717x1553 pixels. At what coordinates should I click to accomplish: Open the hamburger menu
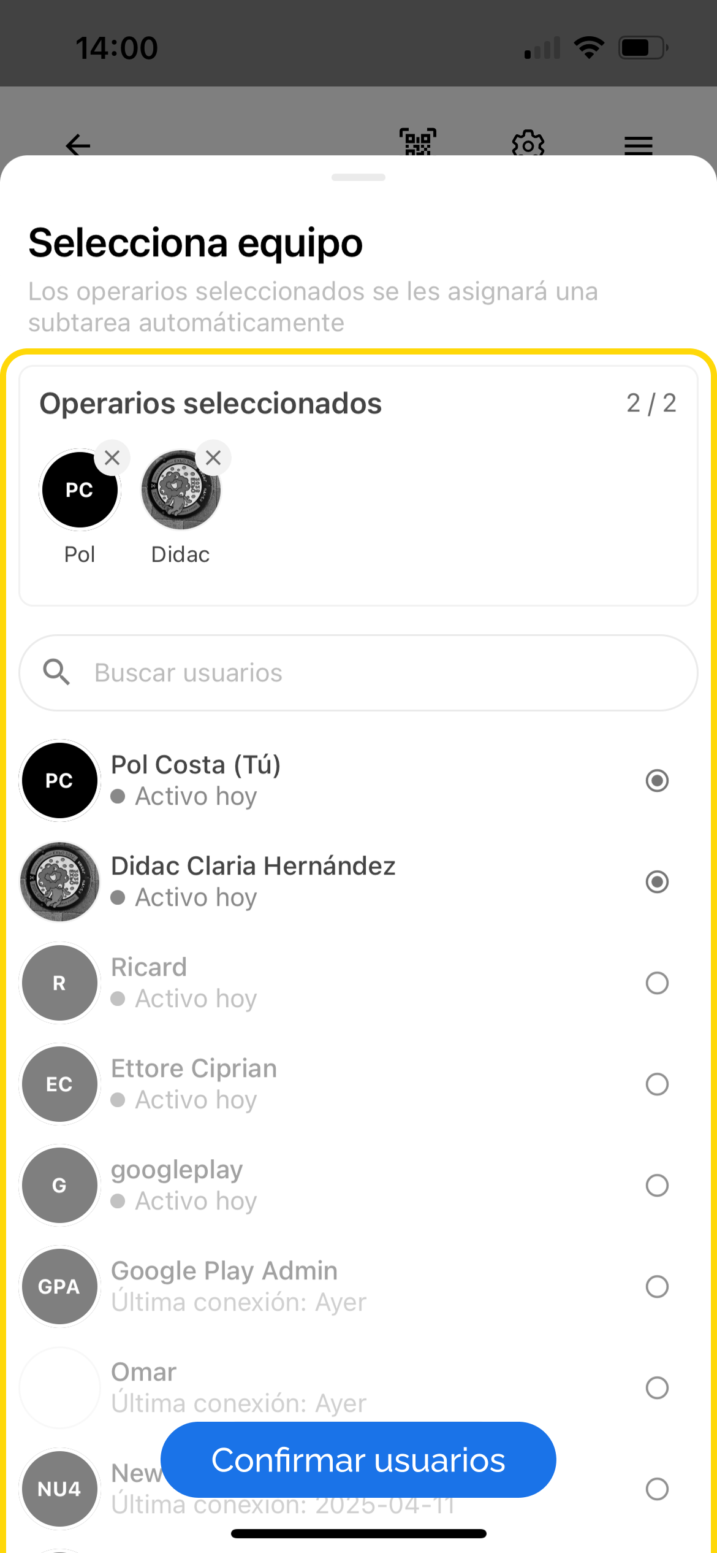(x=638, y=145)
